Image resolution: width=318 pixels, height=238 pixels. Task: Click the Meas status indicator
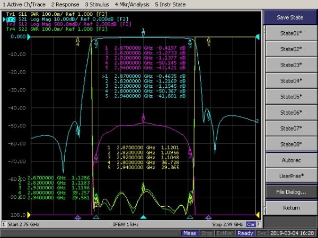coord(190,233)
